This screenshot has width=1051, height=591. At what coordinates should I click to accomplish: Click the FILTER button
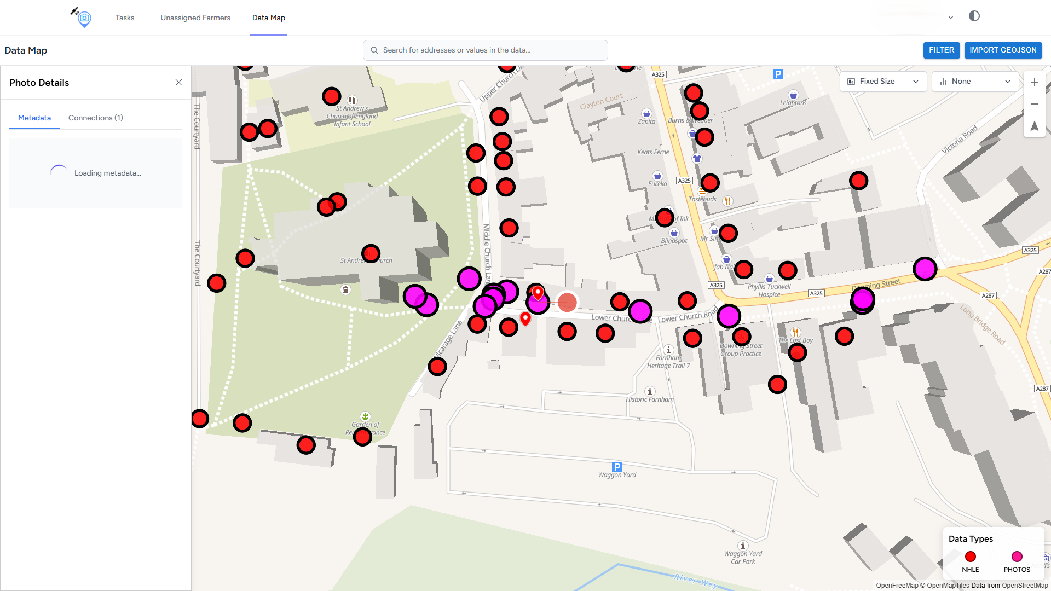click(x=941, y=50)
